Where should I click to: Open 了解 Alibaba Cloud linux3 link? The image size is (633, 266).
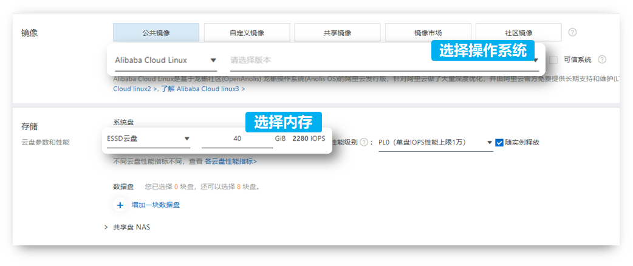203,89
